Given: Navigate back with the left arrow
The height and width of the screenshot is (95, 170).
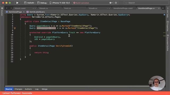Looking at the screenshot, I should (7, 8).
